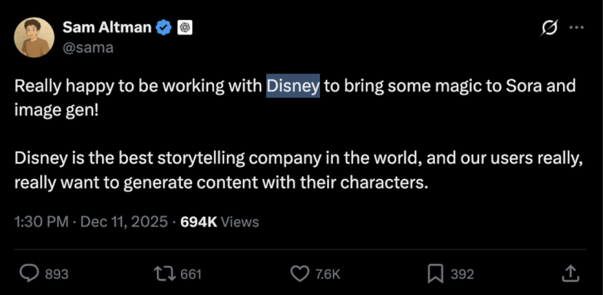This screenshot has height=295, width=603.
Task: Click the second paragraph about Disney storytelling
Action: (298, 171)
